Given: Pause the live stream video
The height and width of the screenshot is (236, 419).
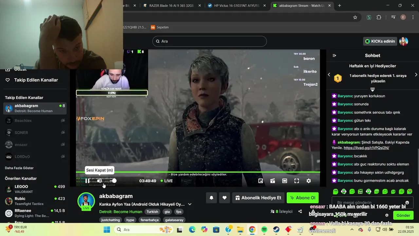Looking at the screenshot, I should click(87, 181).
